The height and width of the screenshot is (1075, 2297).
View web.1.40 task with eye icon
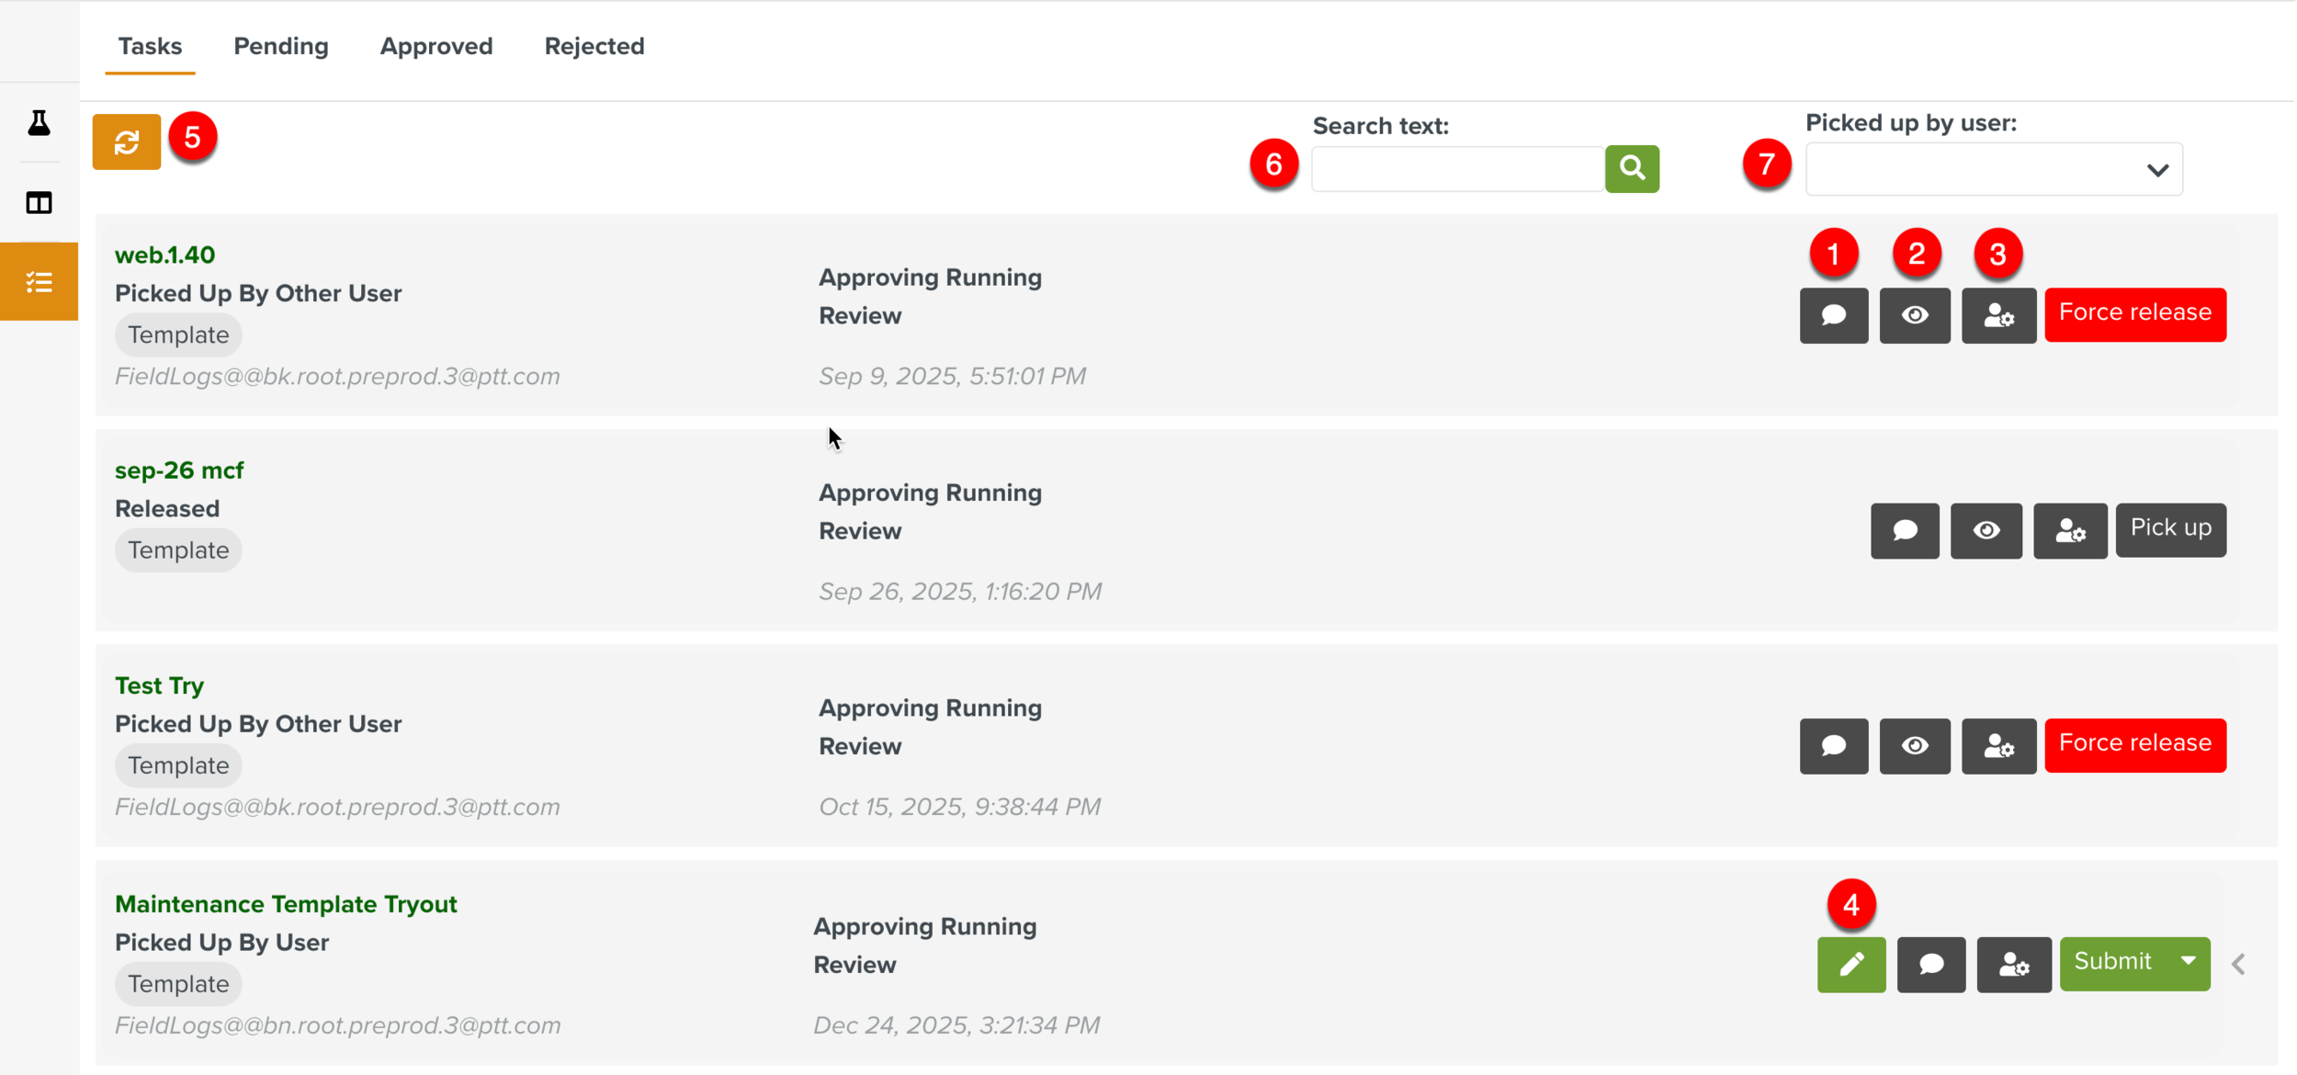click(x=1914, y=315)
